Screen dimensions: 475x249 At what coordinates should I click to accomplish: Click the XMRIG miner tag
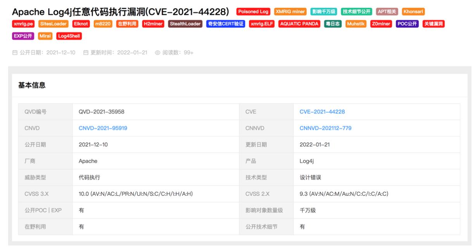(290, 12)
